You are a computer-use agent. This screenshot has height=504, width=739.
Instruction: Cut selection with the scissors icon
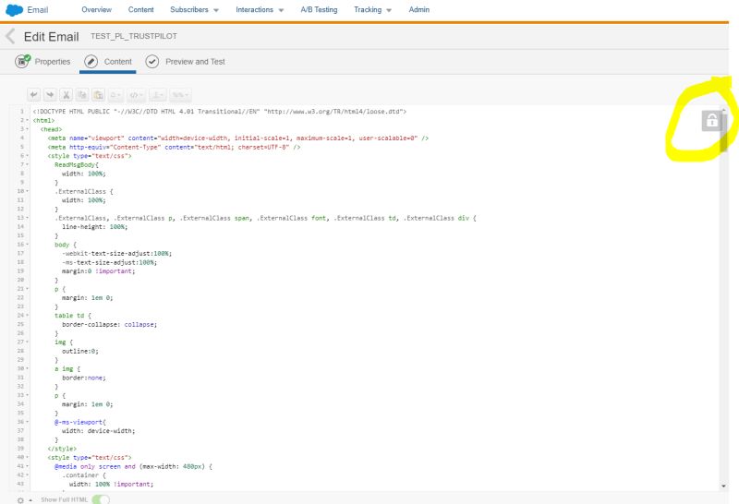click(66, 95)
